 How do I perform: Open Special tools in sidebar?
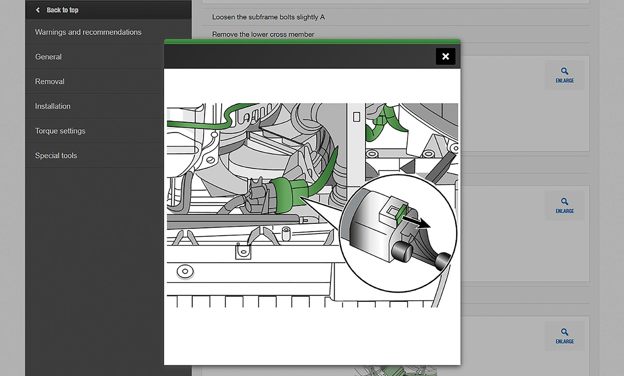point(56,155)
